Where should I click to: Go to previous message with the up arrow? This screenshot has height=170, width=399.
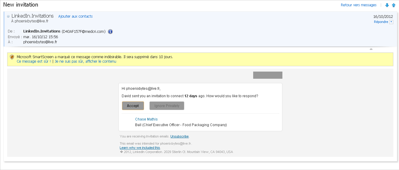tap(394, 5)
